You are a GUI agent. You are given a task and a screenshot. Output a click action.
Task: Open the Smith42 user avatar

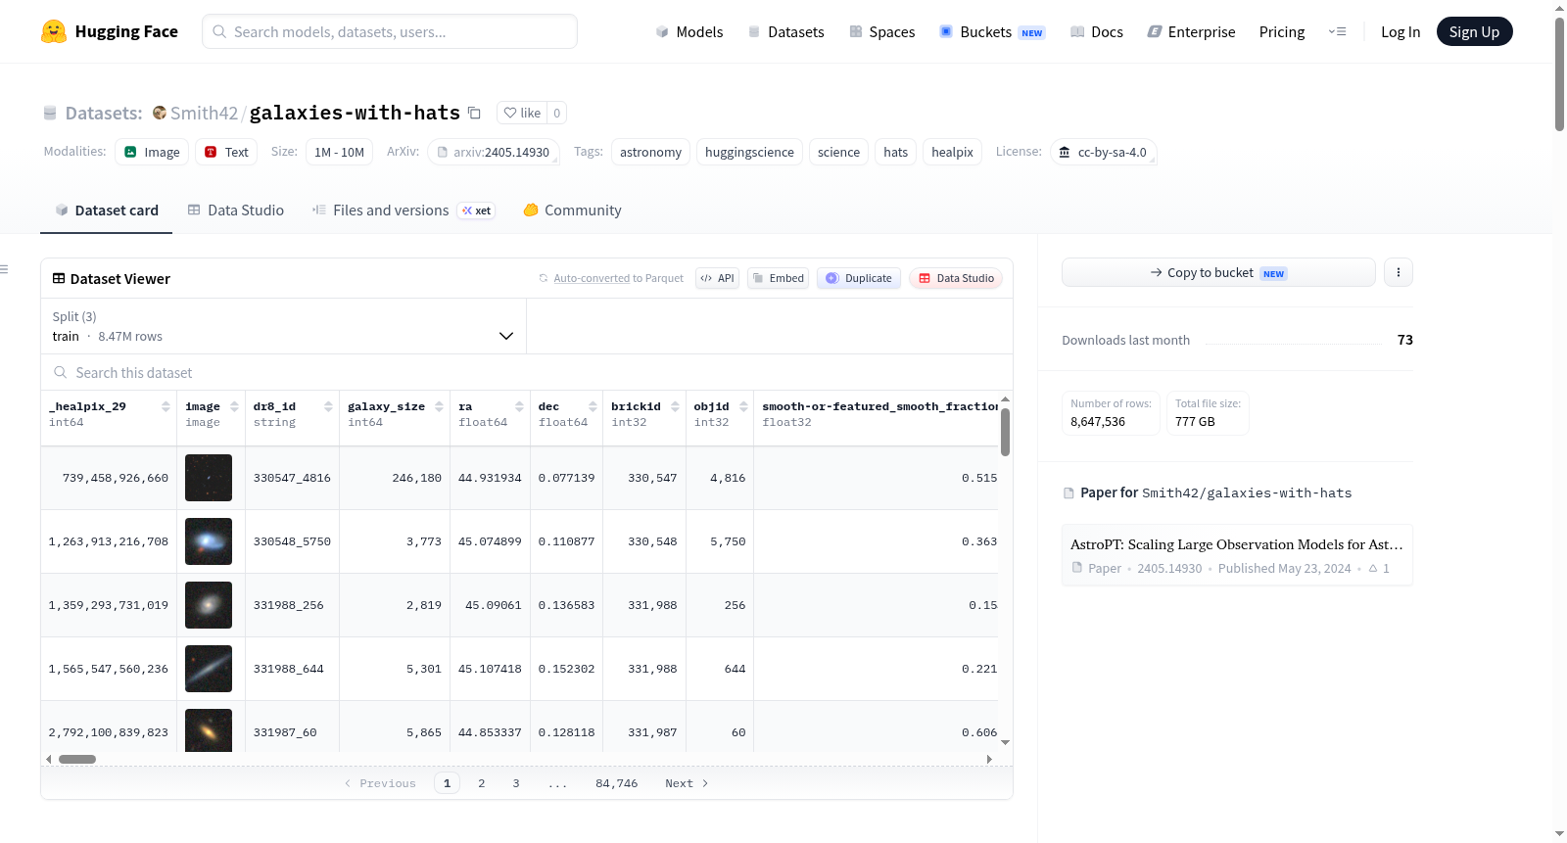click(160, 113)
